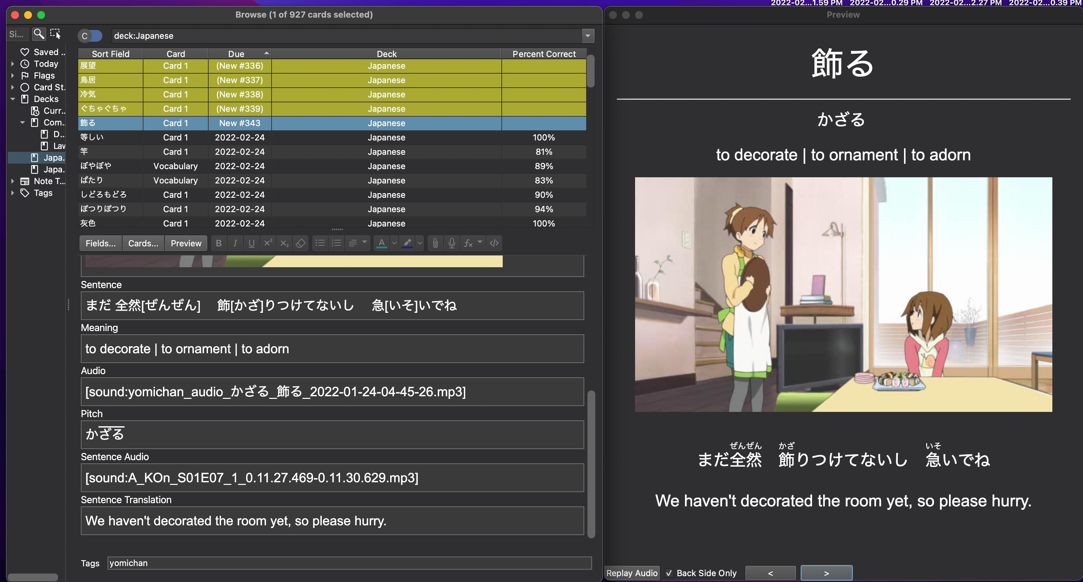Screen dimensions: 1083x582
Task: Go to previous card in Preview
Action: pyautogui.click(x=770, y=573)
